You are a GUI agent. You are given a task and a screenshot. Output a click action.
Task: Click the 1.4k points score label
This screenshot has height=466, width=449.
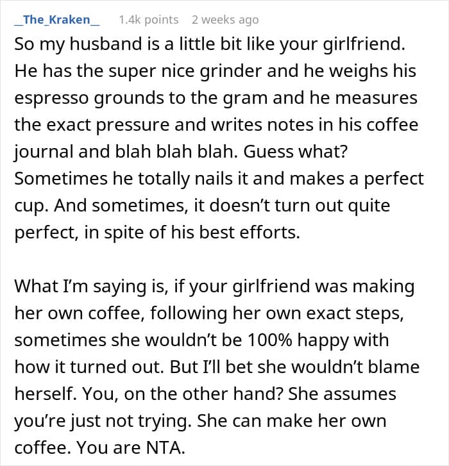point(149,20)
